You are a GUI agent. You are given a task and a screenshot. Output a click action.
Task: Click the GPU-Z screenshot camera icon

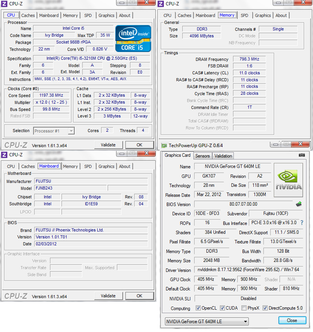pos(301,155)
